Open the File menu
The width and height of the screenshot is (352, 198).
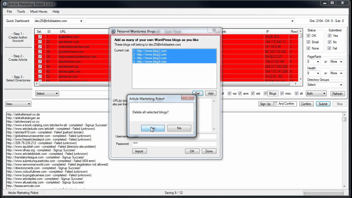tap(9, 12)
